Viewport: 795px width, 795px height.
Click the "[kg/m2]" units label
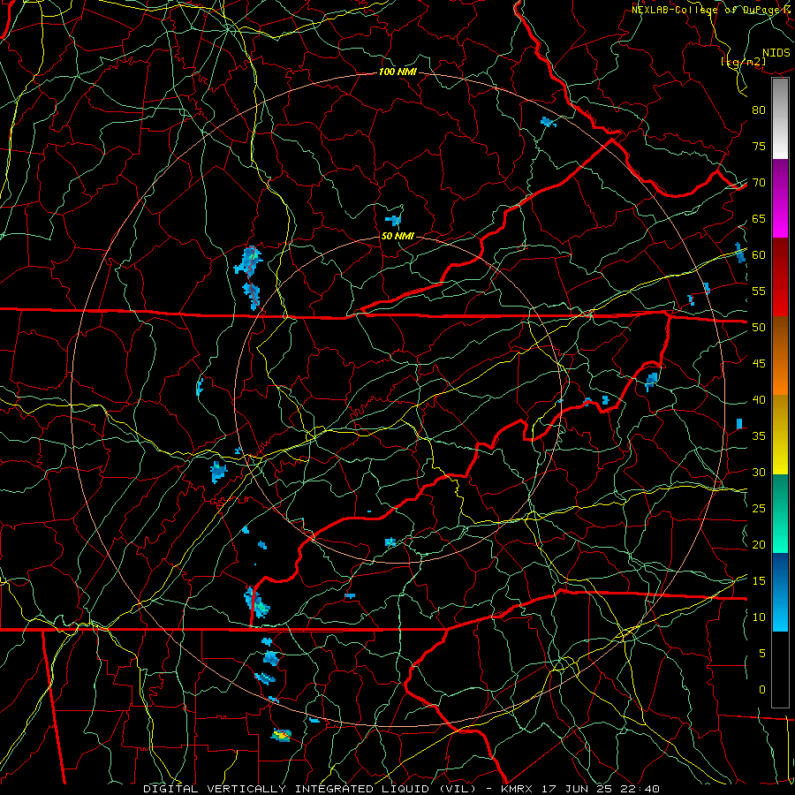tap(743, 62)
